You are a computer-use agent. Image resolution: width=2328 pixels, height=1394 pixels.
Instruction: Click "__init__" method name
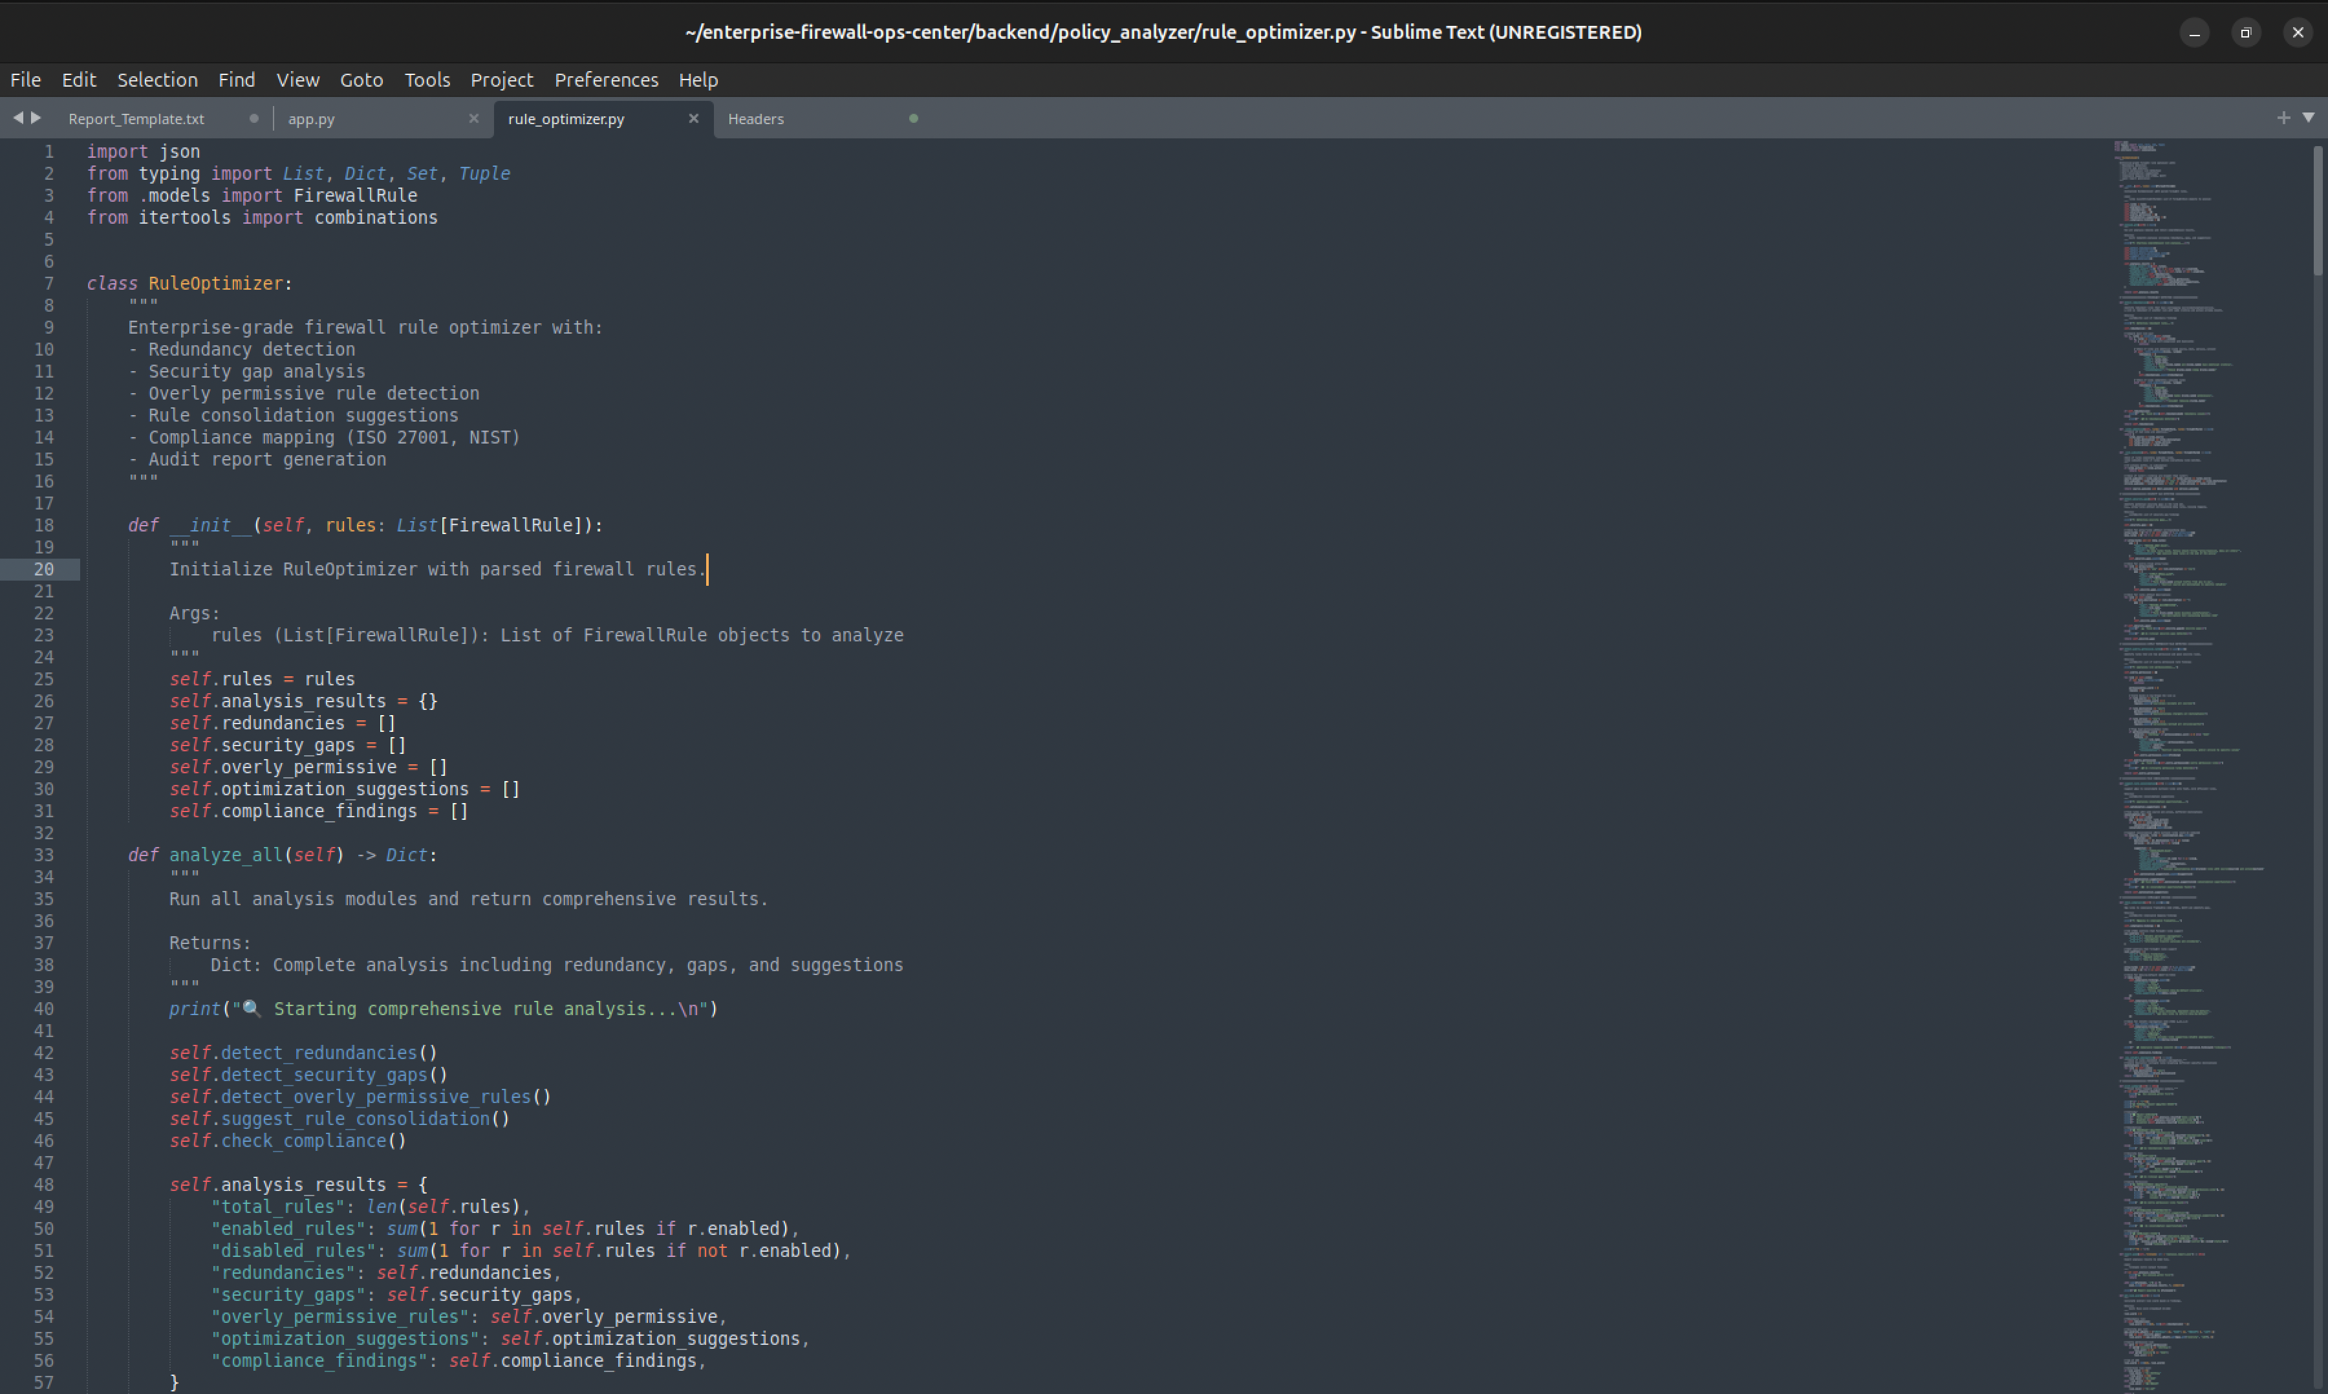(210, 525)
